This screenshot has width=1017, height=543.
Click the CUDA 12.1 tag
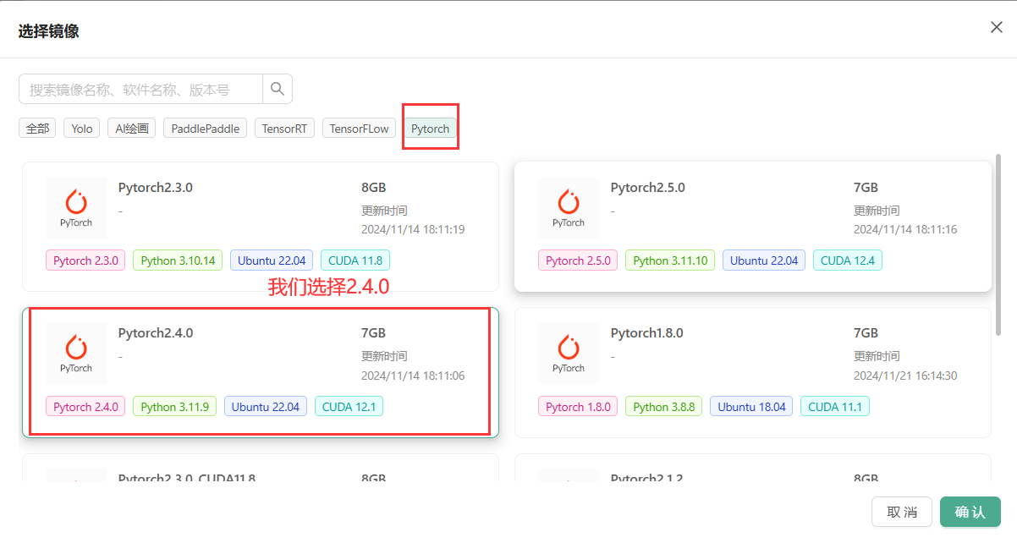point(349,407)
